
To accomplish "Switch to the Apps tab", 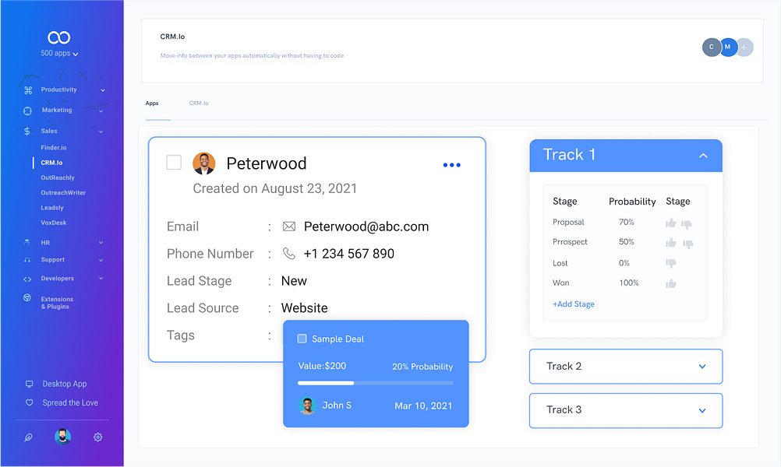I will [x=153, y=103].
